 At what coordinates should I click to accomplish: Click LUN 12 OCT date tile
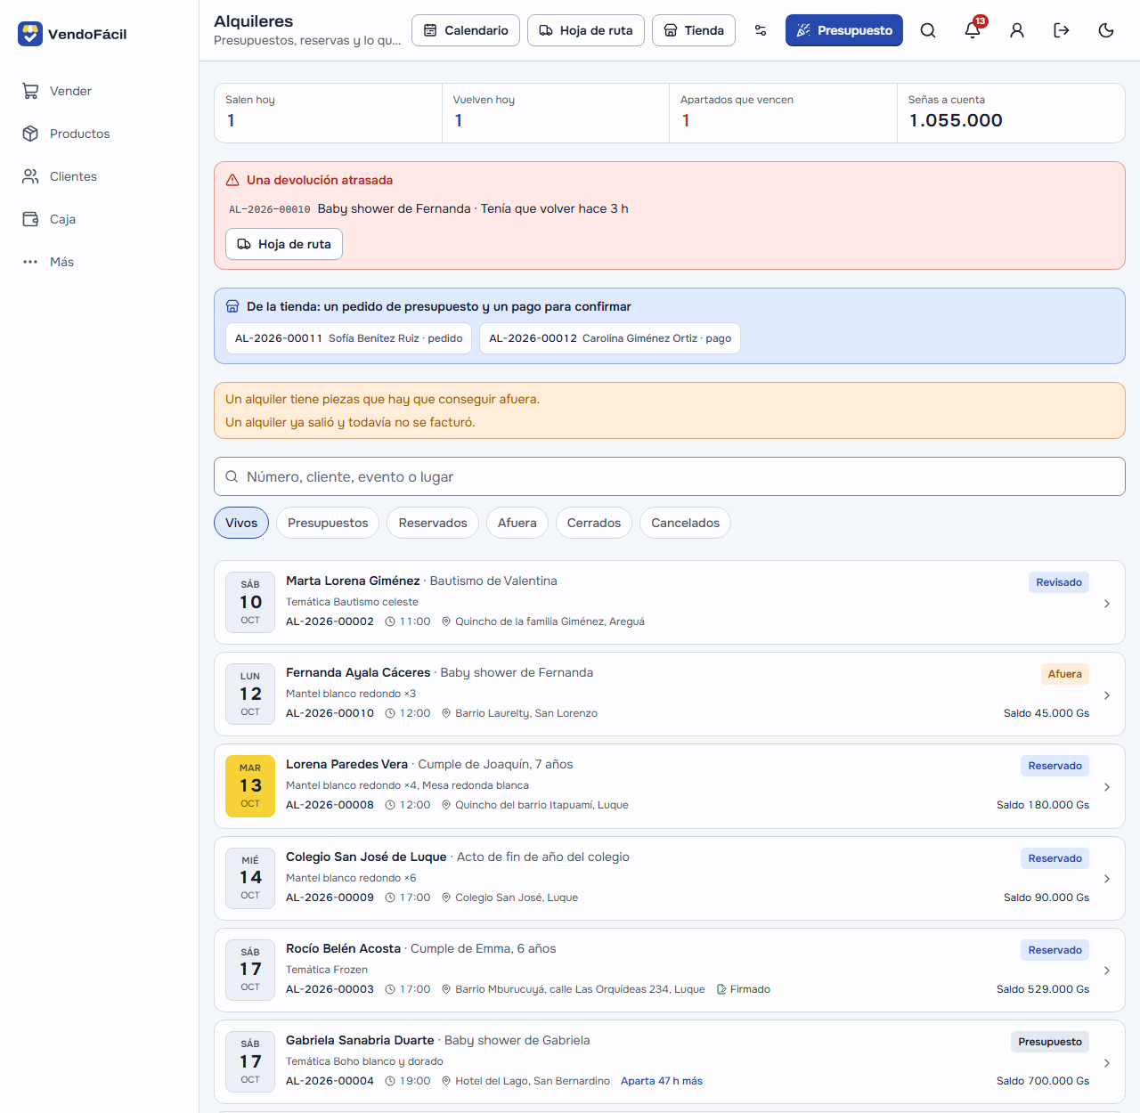(x=250, y=694)
